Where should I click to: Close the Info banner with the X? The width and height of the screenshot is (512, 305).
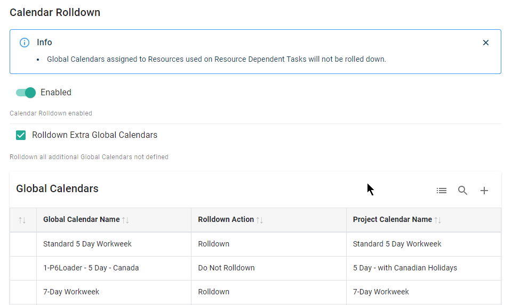coord(485,43)
